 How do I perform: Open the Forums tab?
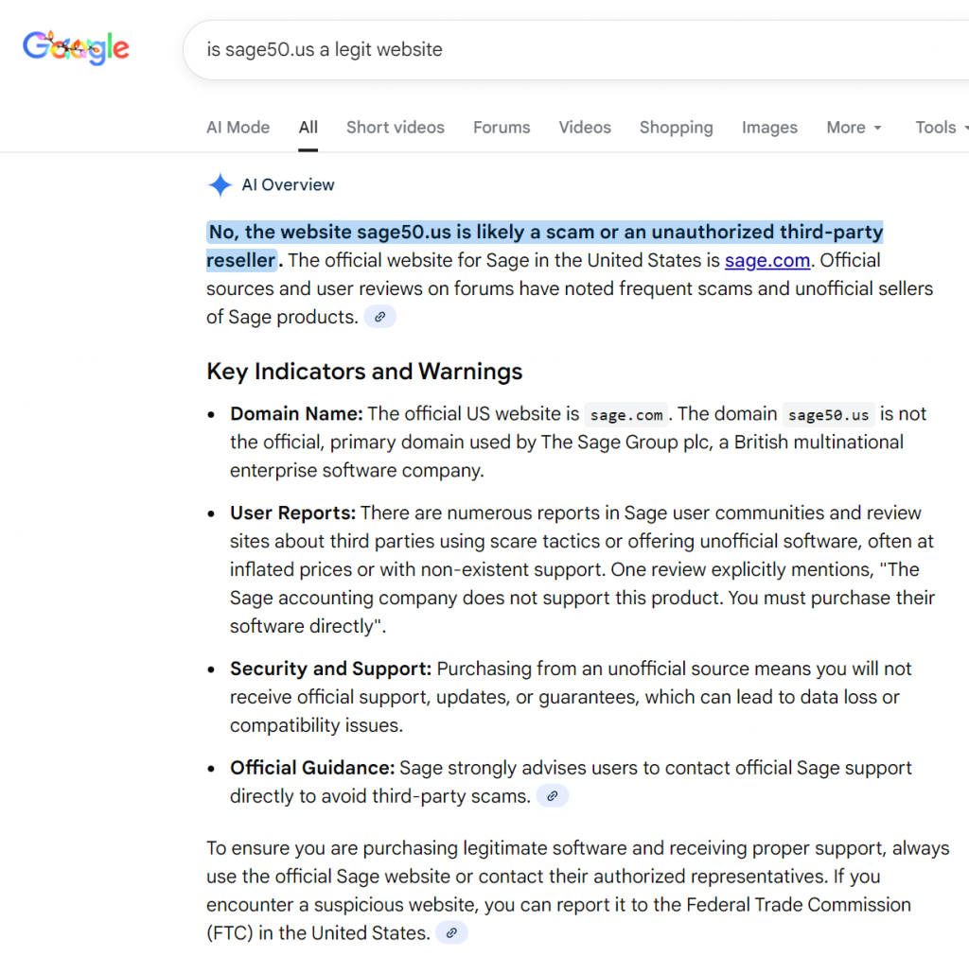[x=502, y=128]
